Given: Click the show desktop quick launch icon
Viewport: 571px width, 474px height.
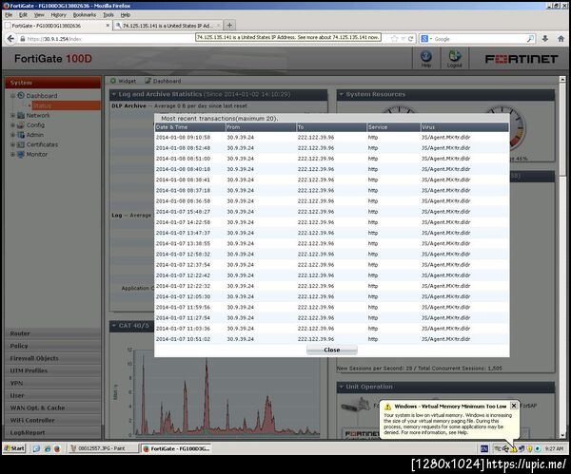Looking at the screenshot, I should (36, 448).
